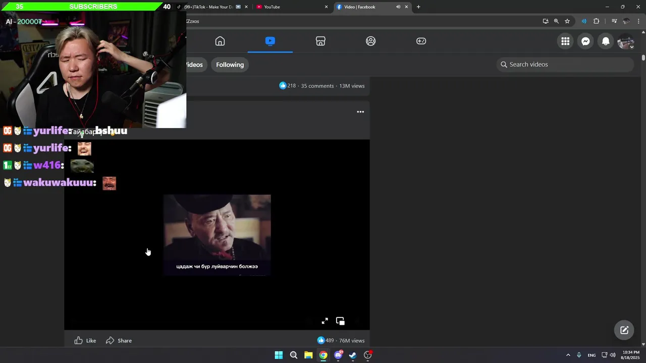
Task: Open new message compose floating button
Action: (624, 330)
